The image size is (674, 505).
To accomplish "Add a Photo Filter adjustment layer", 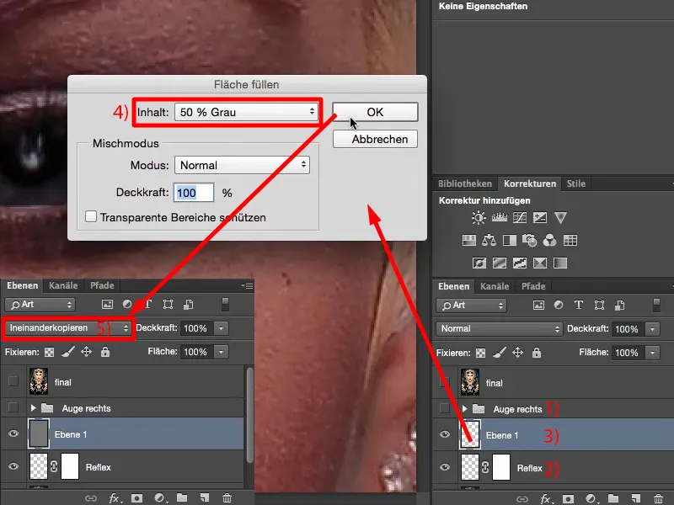I will (530, 241).
